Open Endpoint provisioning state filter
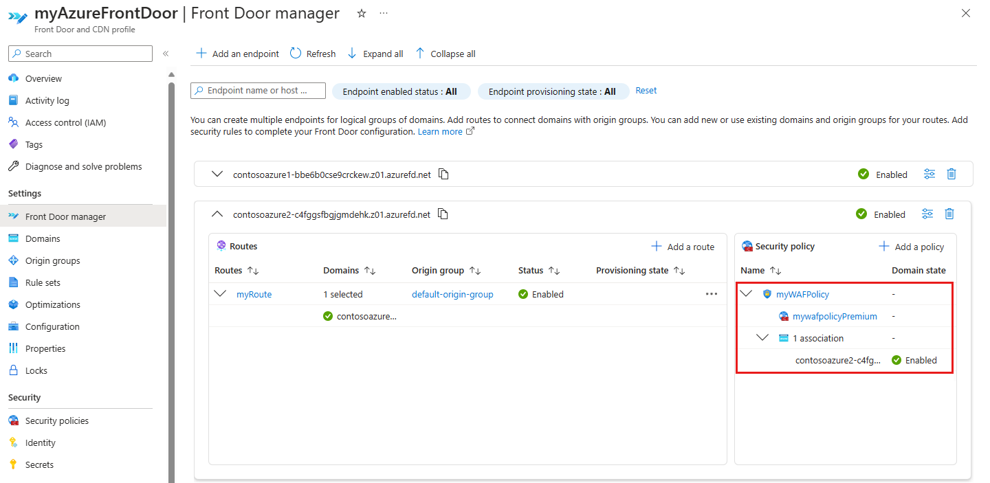 [x=552, y=91]
